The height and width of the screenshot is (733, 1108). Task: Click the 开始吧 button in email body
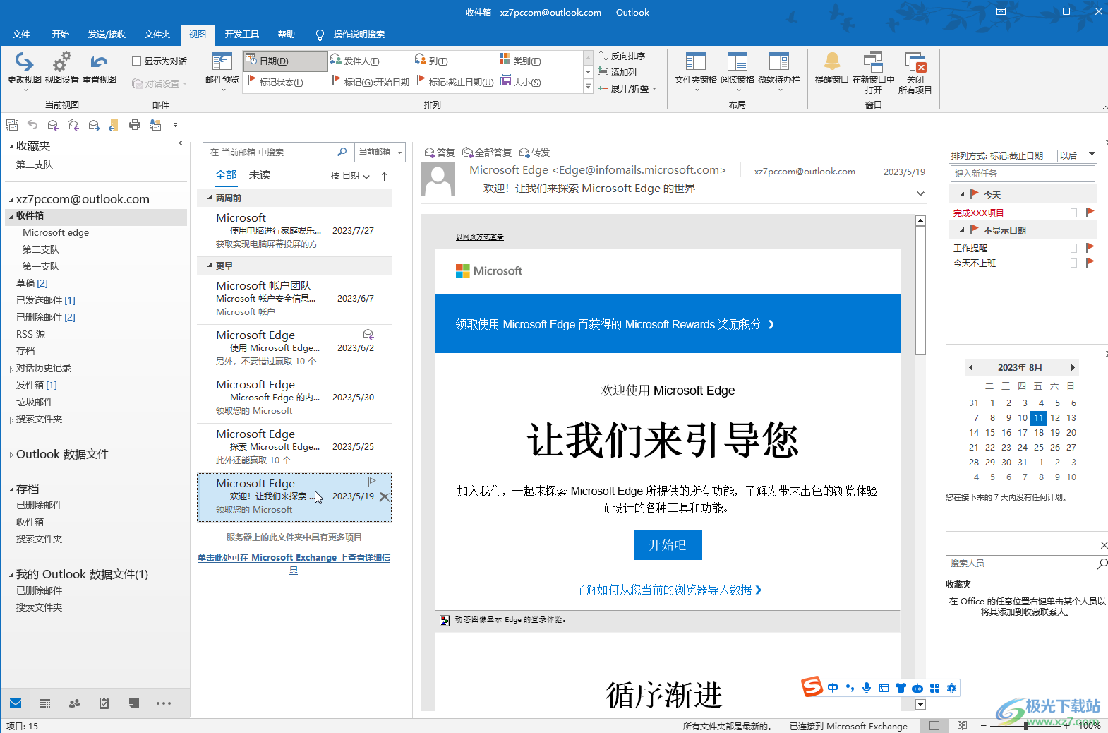668,544
